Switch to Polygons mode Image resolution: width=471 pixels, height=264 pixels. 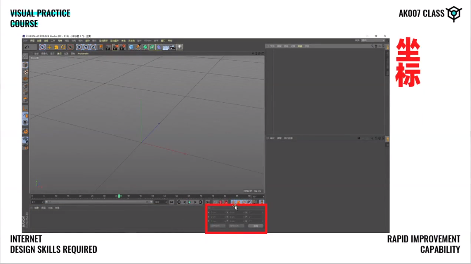tap(26, 100)
